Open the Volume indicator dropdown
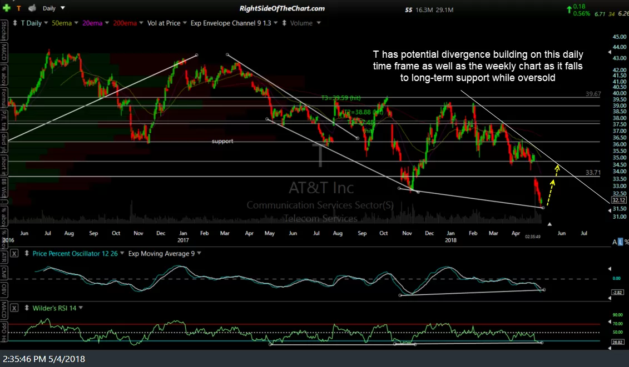Image resolution: width=629 pixels, height=367 pixels. (319, 23)
